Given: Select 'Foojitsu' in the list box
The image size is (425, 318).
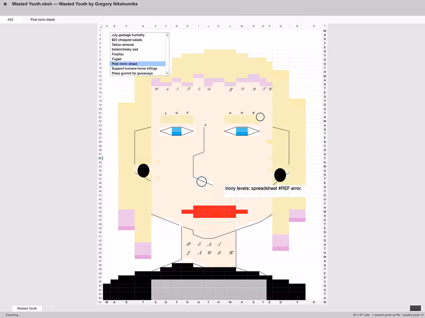Looking at the screenshot, I should pos(138,54).
